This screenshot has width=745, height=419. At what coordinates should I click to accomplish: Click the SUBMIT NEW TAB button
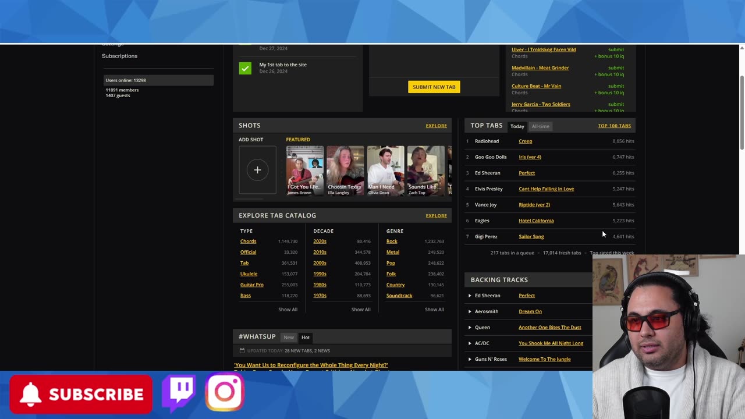tap(434, 87)
